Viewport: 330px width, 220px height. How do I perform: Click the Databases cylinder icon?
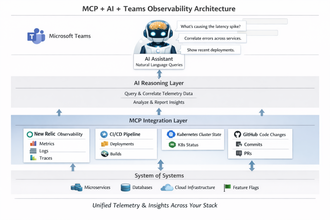125,187
